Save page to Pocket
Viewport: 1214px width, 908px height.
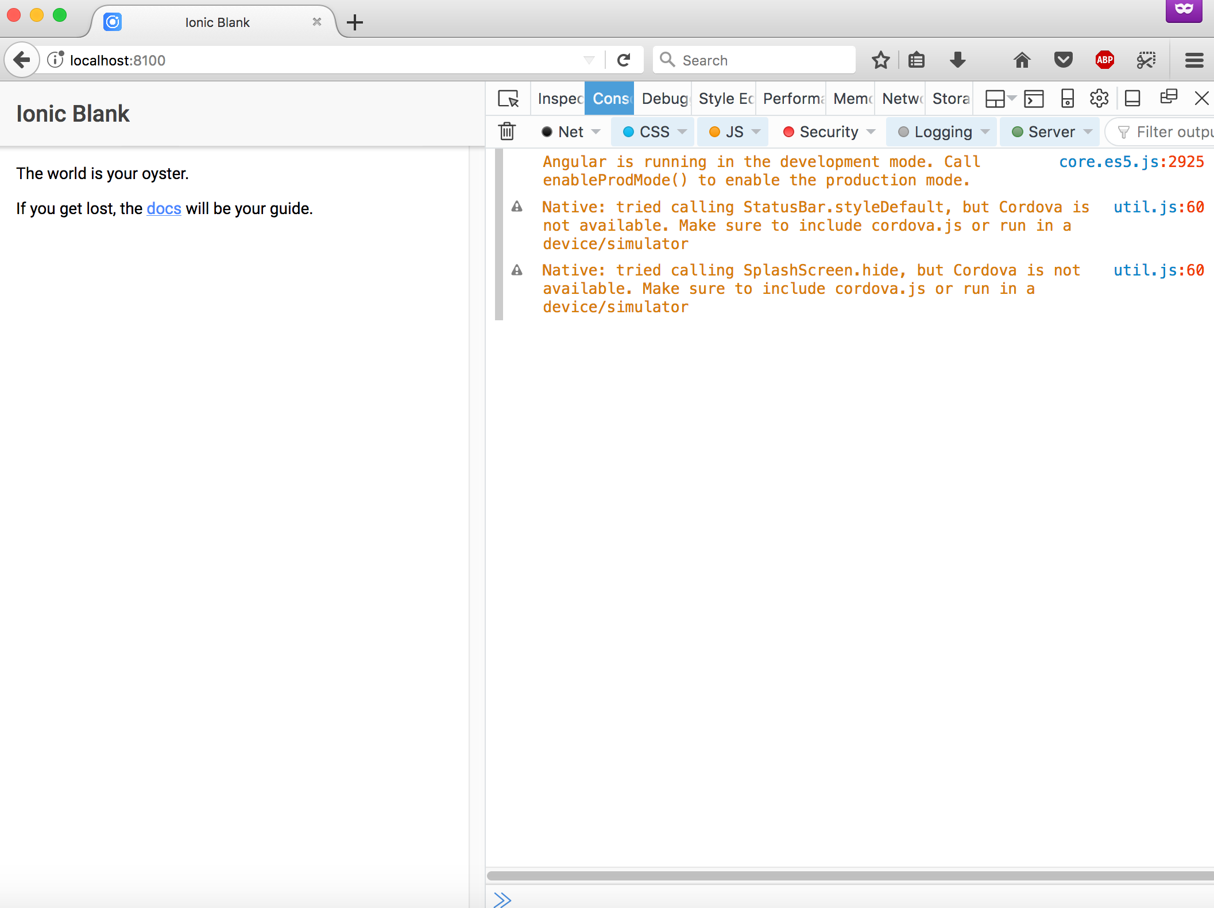point(1064,60)
